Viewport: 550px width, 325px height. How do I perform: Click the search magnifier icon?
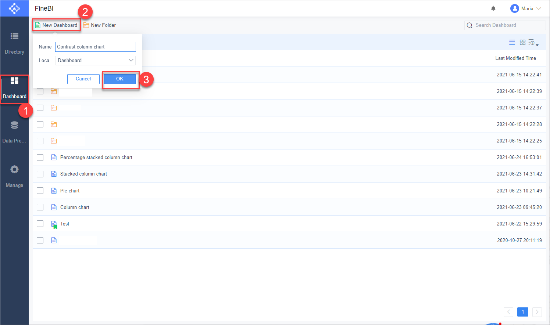tap(469, 25)
